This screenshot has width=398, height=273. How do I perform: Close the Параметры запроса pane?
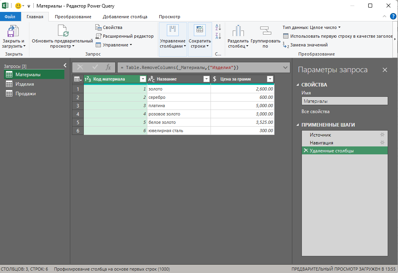(385, 70)
